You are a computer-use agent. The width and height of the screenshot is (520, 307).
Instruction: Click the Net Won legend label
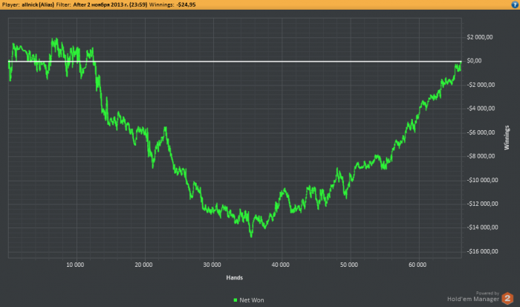252,300
